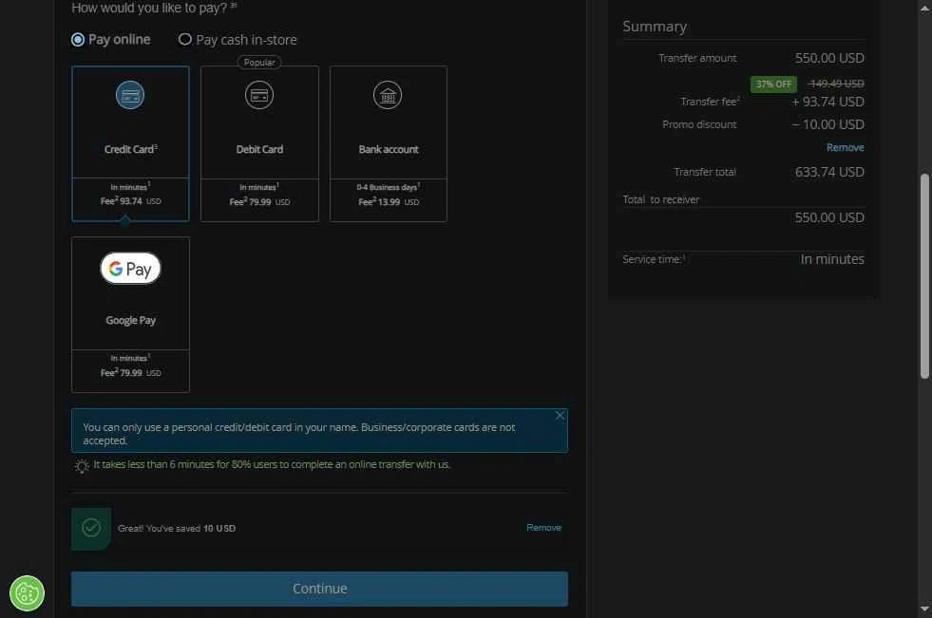Click the Debit Card fee 79.99 USD text
This screenshot has height=618, width=932.
point(259,202)
